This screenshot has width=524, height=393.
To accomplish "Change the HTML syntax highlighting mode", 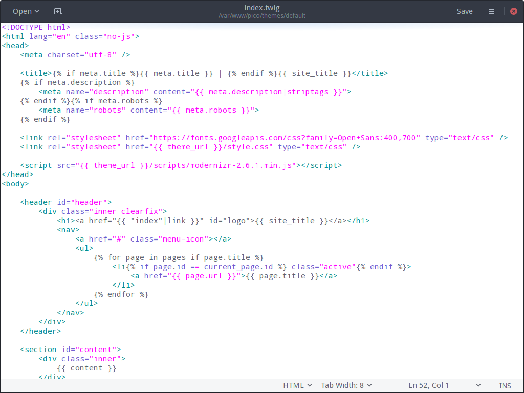I will point(297,385).
